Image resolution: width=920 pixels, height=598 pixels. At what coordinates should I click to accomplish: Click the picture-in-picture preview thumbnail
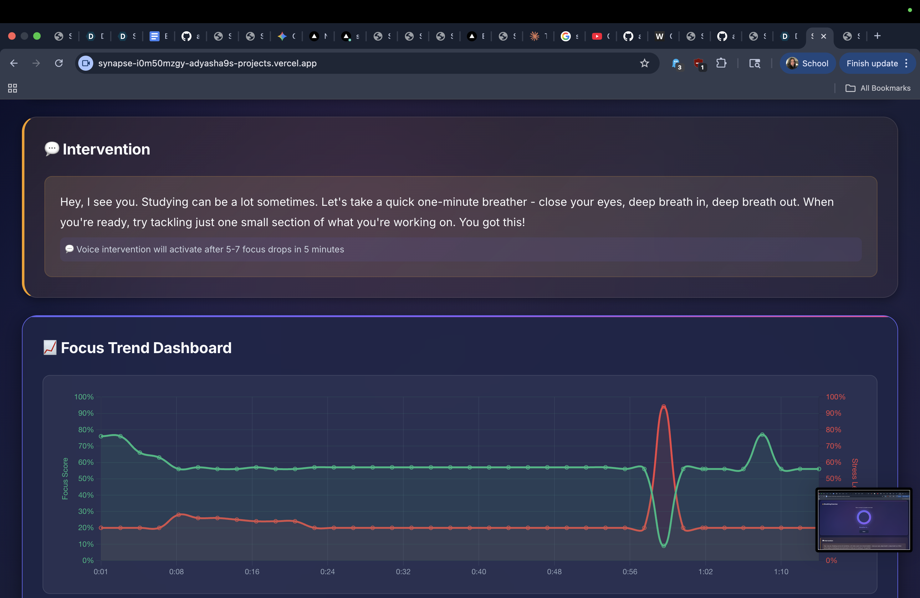(864, 519)
